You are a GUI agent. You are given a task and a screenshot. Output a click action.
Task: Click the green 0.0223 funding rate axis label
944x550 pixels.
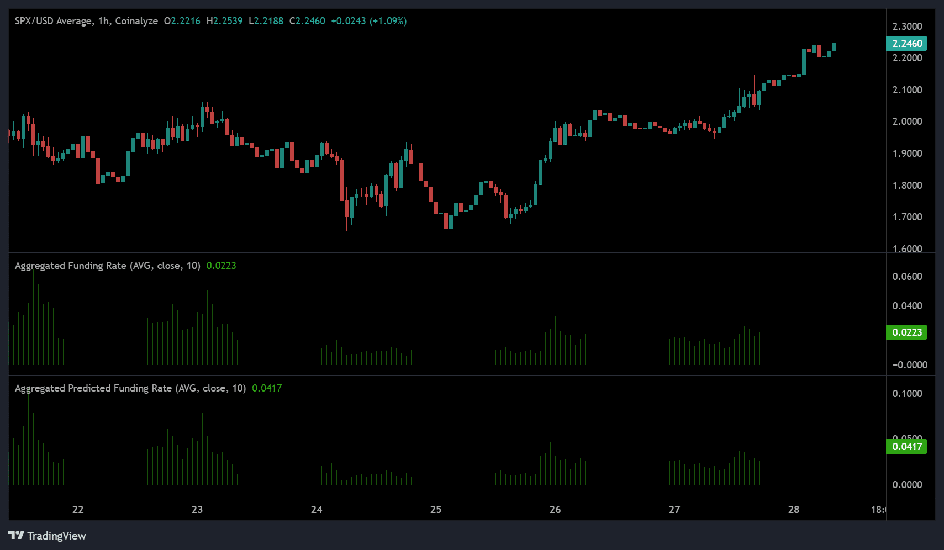pyautogui.click(x=906, y=332)
